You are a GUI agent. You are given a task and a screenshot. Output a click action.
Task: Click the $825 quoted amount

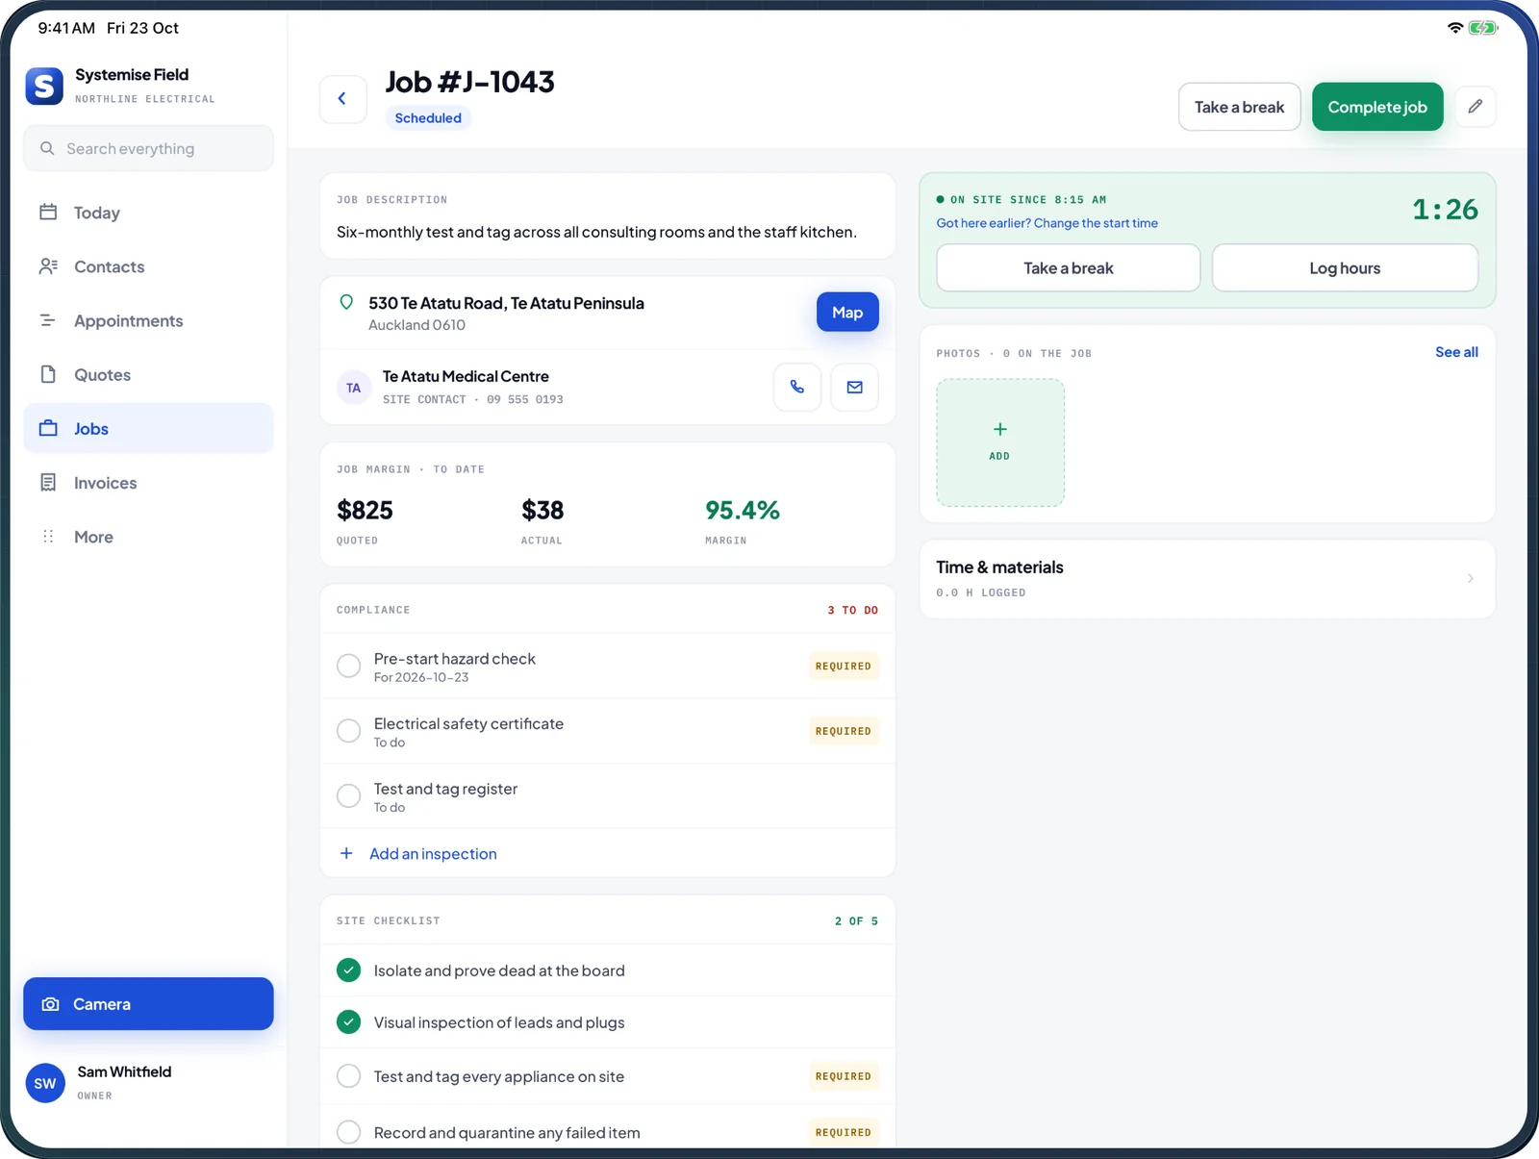(365, 510)
